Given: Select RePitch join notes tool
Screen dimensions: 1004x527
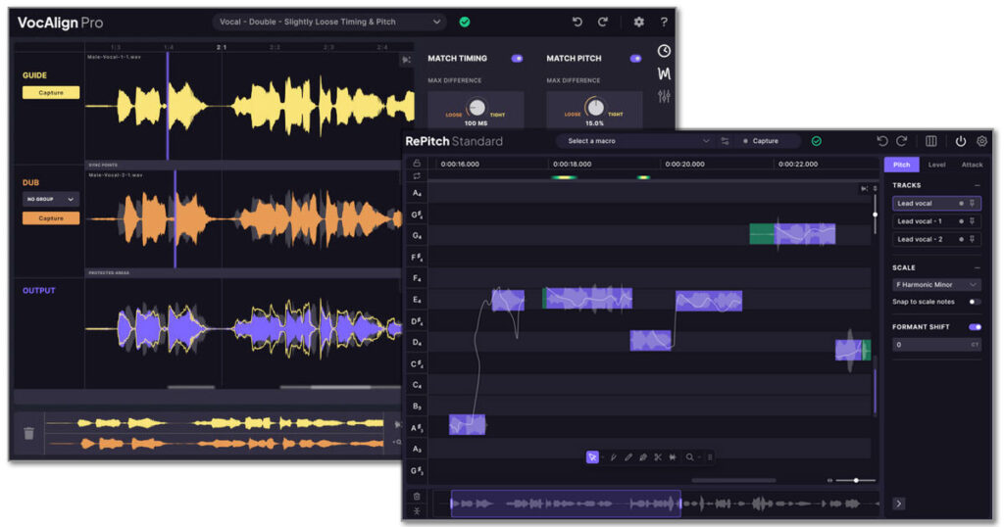Looking at the screenshot, I should (673, 457).
